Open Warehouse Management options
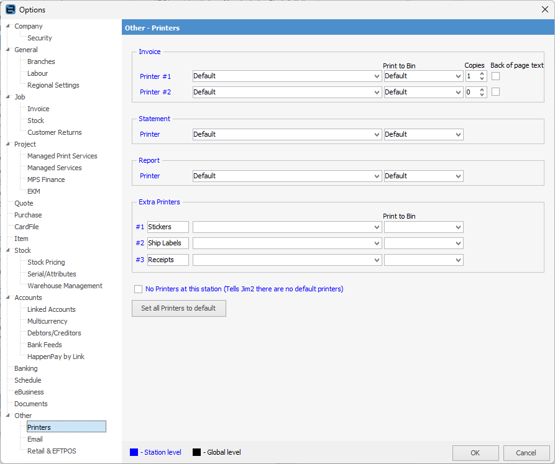Viewport: 555px width, 464px height. (x=65, y=286)
